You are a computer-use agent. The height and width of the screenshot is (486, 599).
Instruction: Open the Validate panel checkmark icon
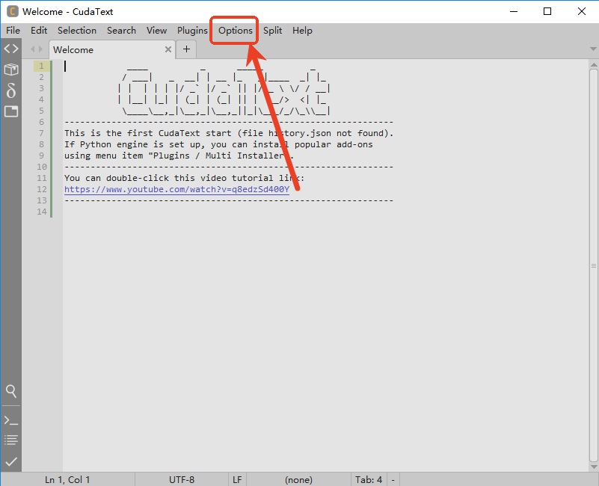tap(11, 461)
